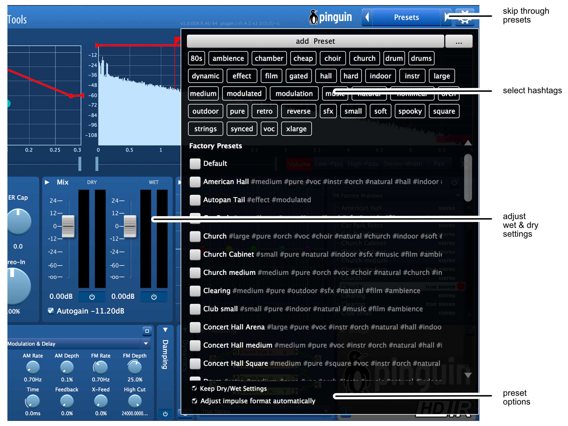Image resolution: width=568 pixels, height=426 pixels.
Task: Filter presets by church hashtag
Action: [364, 59]
